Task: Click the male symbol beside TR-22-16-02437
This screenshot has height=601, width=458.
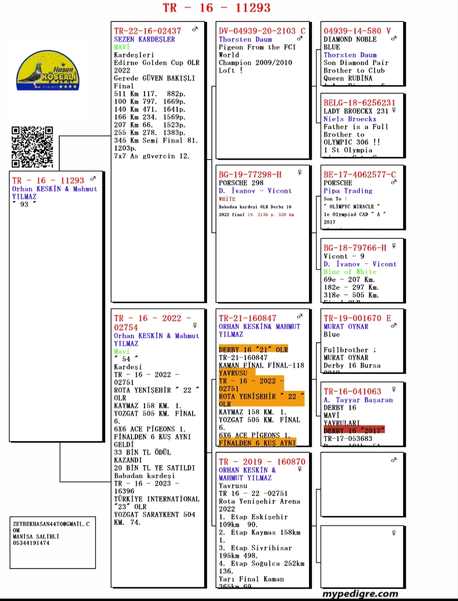Action: pyautogui.click(x=195, y=29)
